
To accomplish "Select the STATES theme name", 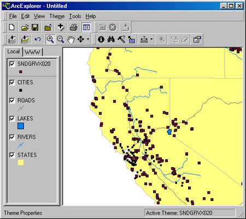I will tap(27, 155).
